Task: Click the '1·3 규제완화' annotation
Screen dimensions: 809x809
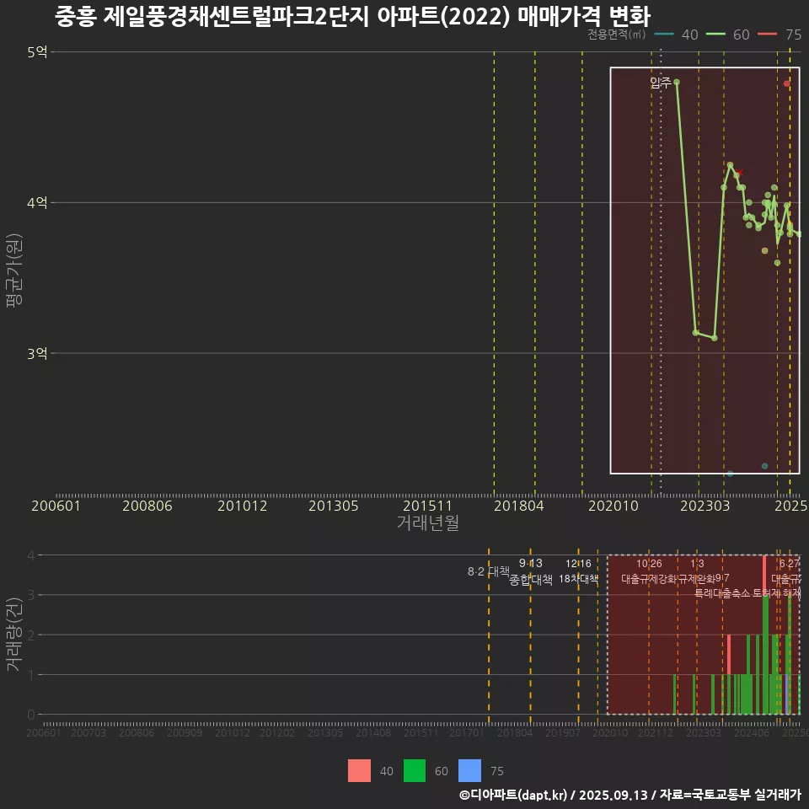Action: pos(697,571)
